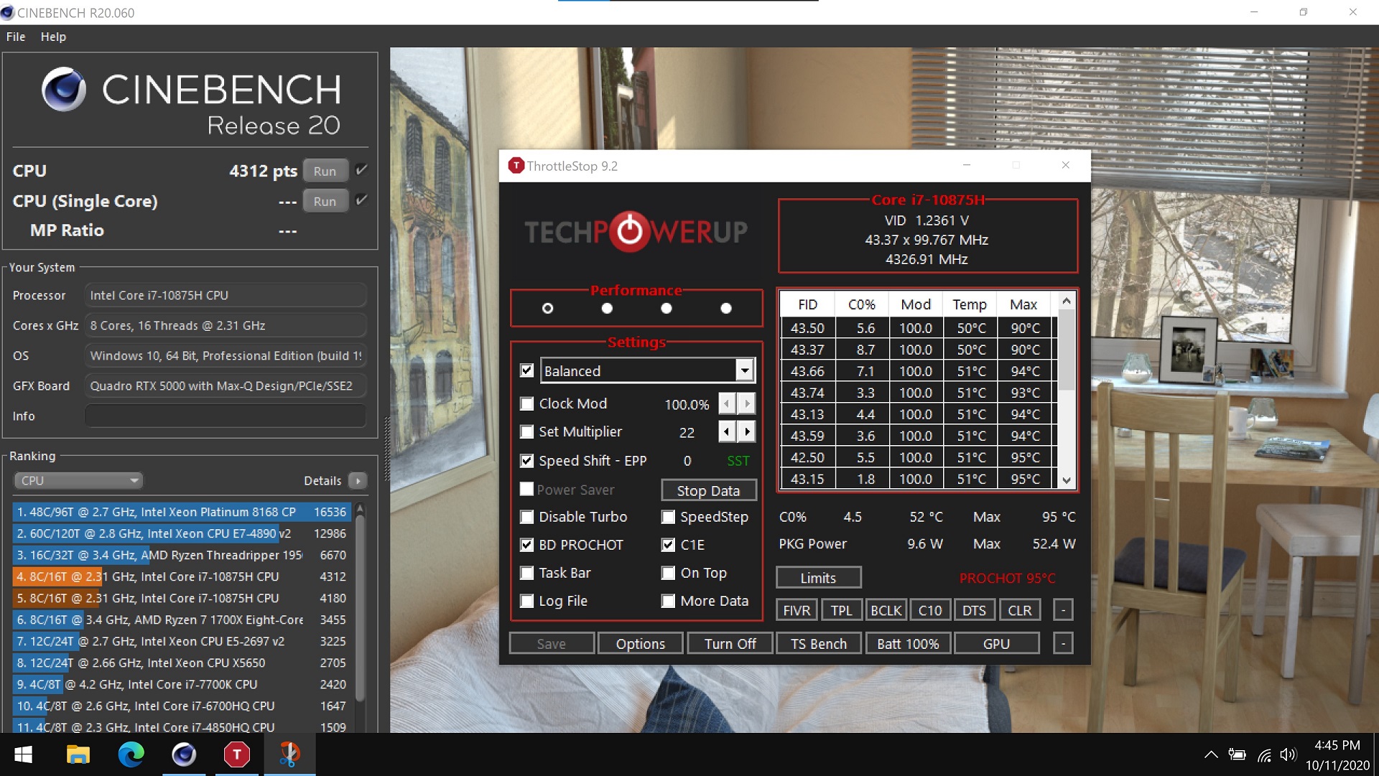Screen dimensions: 1379x776
Task: Check the Disable Turbo option
Action: (x=527, y=517)
